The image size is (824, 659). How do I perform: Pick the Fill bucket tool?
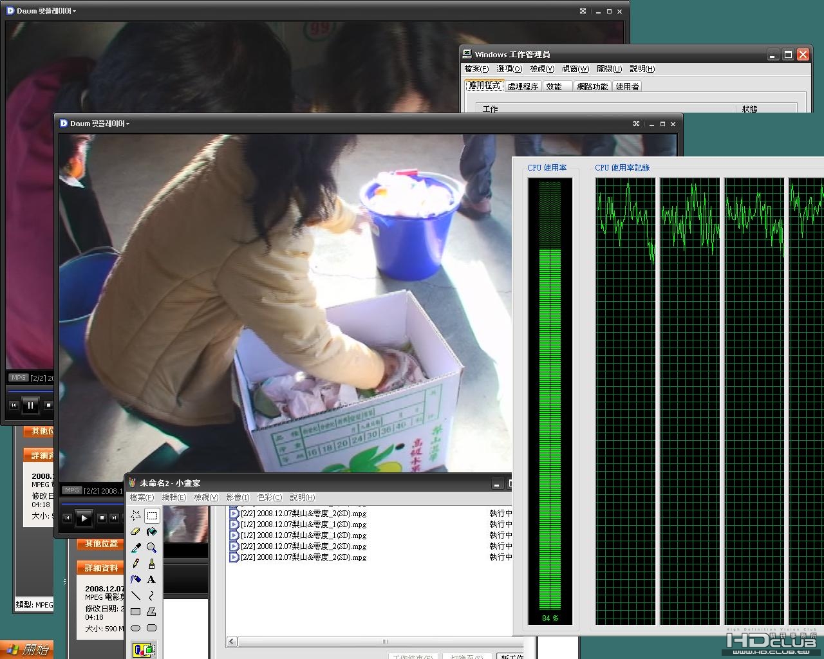pyautogui.click(x=151, y=532)
